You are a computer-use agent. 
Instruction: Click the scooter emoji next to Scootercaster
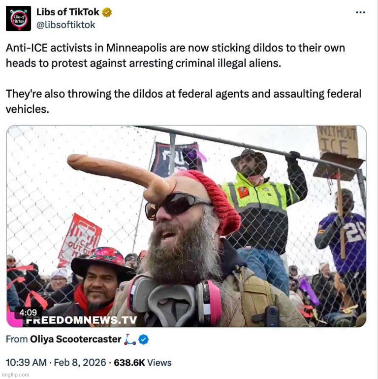click(x=129, y=340)
